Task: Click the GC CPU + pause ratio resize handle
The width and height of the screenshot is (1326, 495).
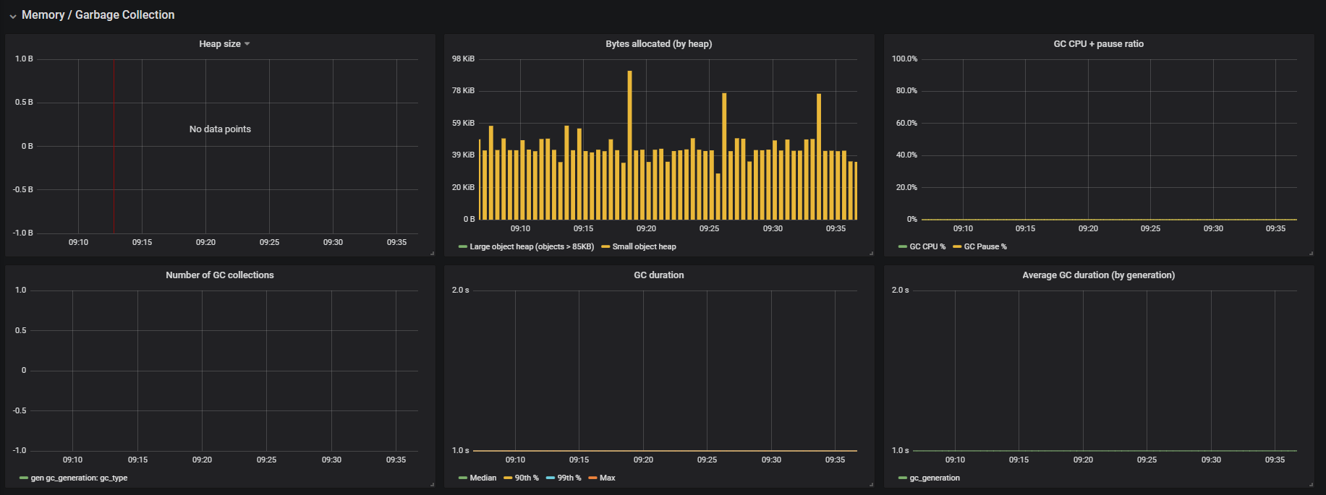Action: pos(1311,253)
